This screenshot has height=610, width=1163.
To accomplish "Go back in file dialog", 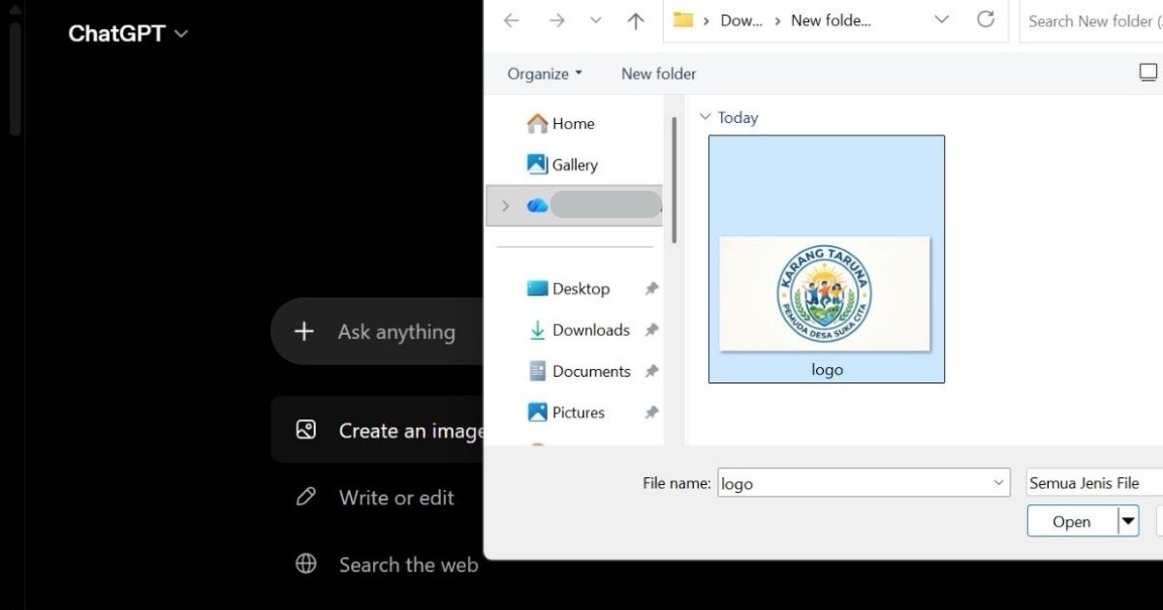I will [512, 20].
